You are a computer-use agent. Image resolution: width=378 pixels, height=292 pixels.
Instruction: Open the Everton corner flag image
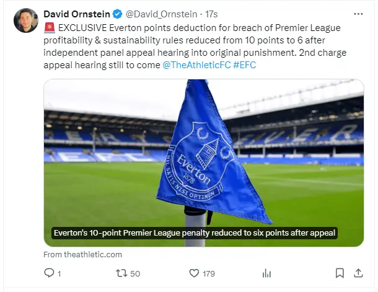(203, 155)
